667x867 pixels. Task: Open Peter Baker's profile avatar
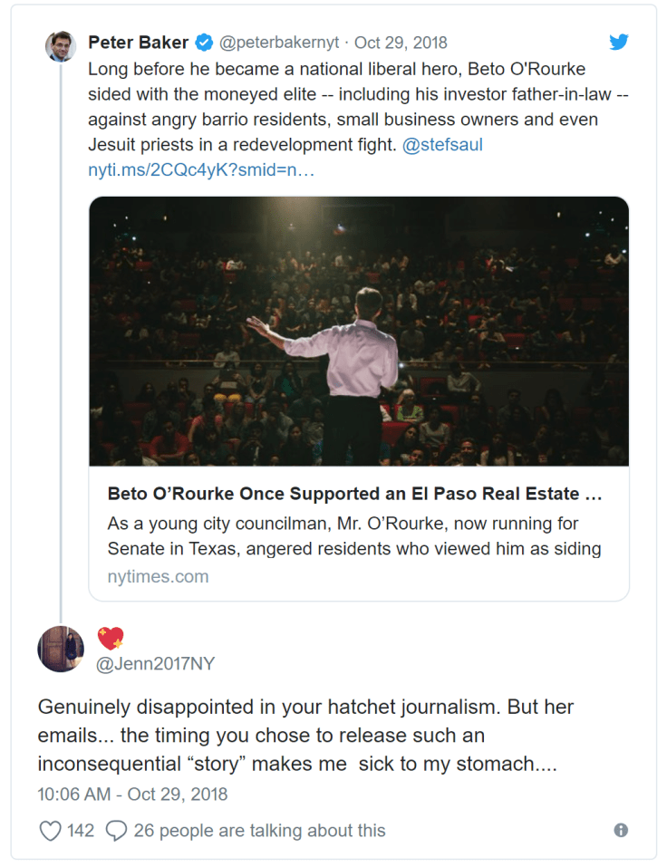point(61,46)
